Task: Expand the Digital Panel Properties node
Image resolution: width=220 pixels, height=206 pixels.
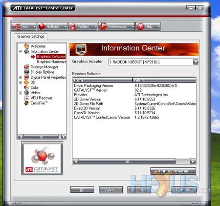Action: [x=21, y=77]
